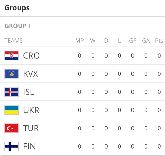Open the KVX team link
The image size is (165, 156).
tap(30, 74)
